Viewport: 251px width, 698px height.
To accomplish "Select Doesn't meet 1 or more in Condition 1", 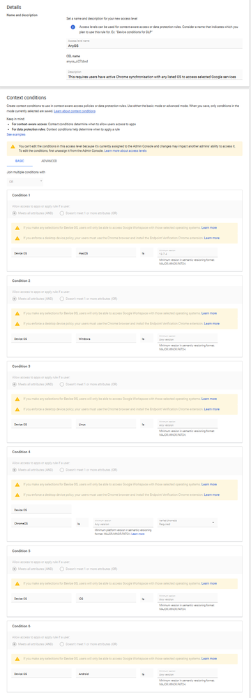I will coord(61,213).
